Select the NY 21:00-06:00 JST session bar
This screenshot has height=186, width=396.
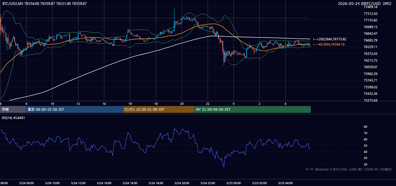(253, 109)
